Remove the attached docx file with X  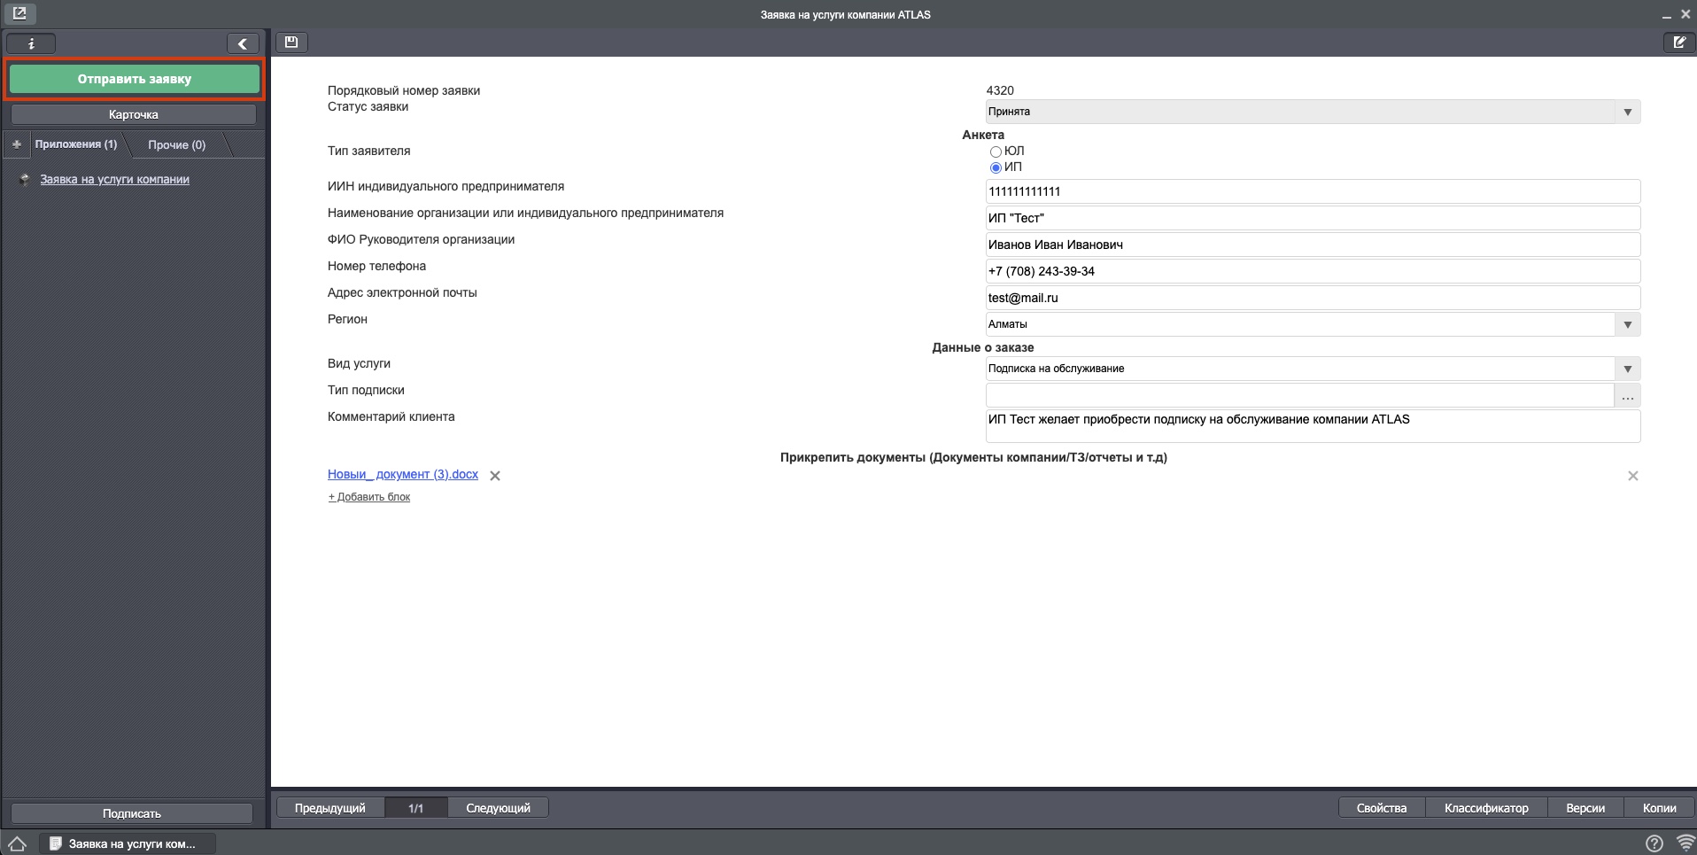495,476
